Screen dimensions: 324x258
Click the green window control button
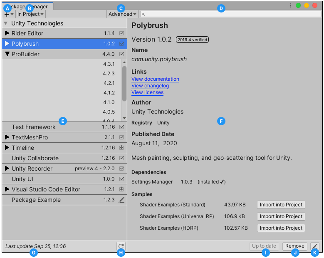pos(298,5)
